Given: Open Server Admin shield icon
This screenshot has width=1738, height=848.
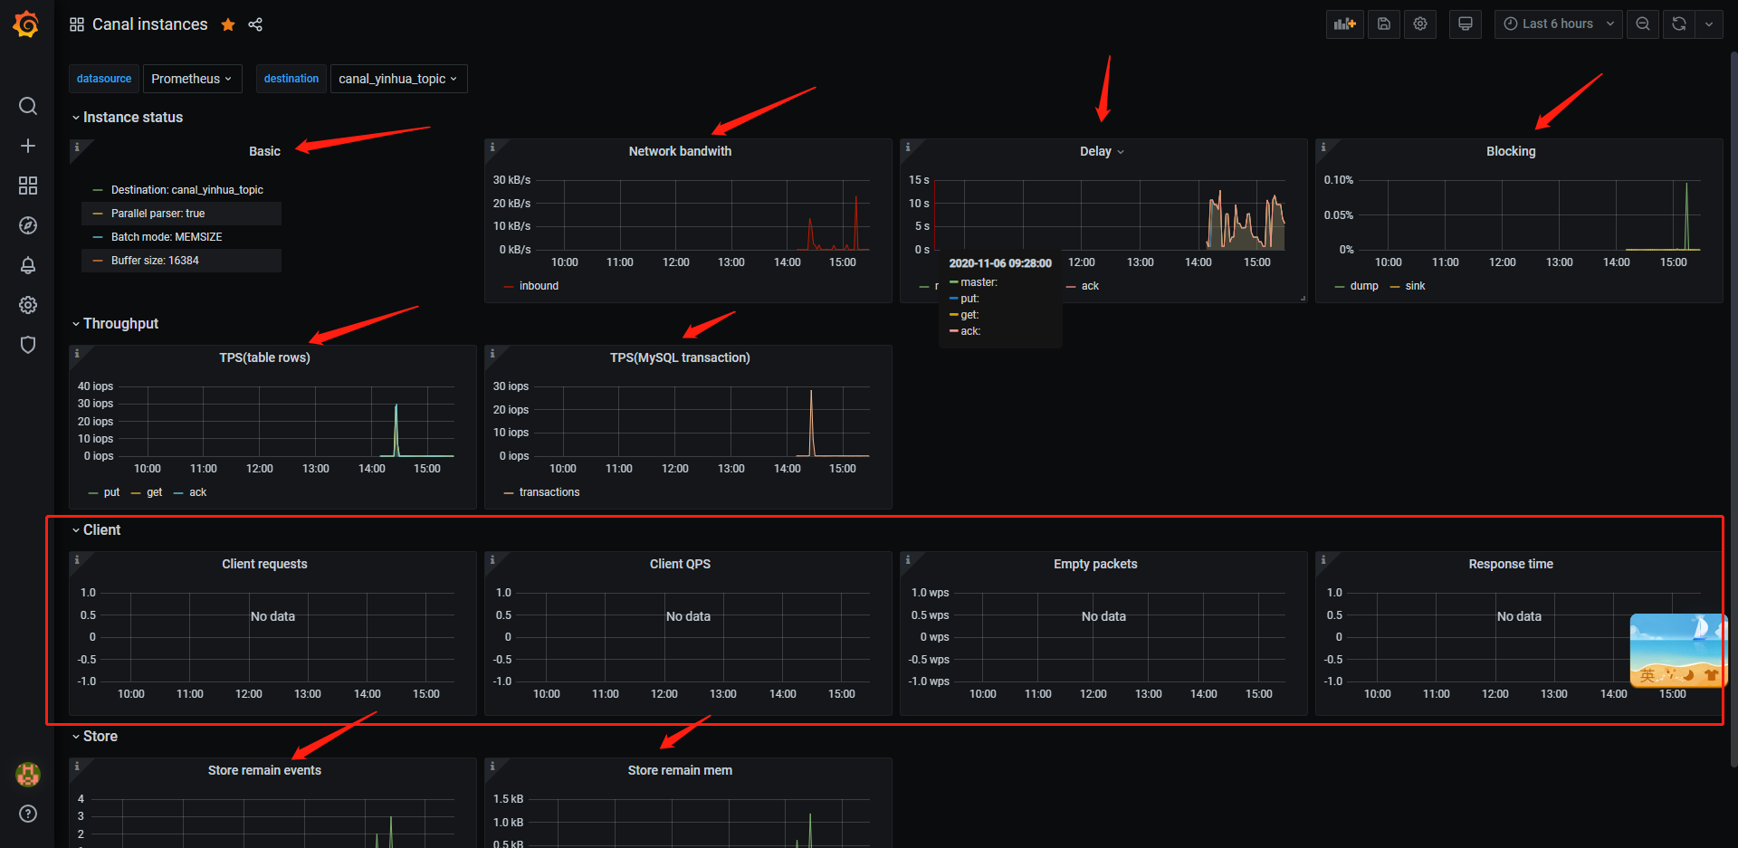Looking at the screenshot, I should click(x=28, y=345).
